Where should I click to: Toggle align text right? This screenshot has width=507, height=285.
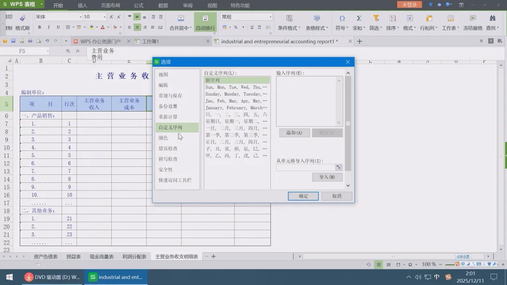tap(145, 28)
